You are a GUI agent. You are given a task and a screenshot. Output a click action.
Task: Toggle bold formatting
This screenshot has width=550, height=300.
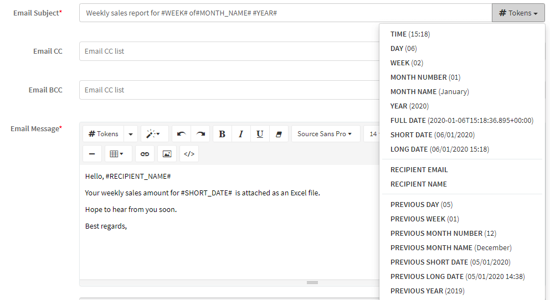tap(222, 134)
